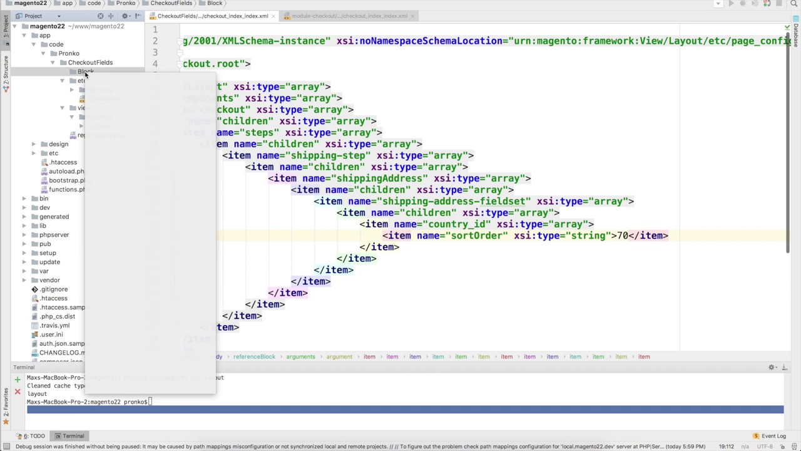Image resolution: width=801 pixels, height=451 pixels.
Task: Click the favorites star icon on left strip
Action: 5,422
